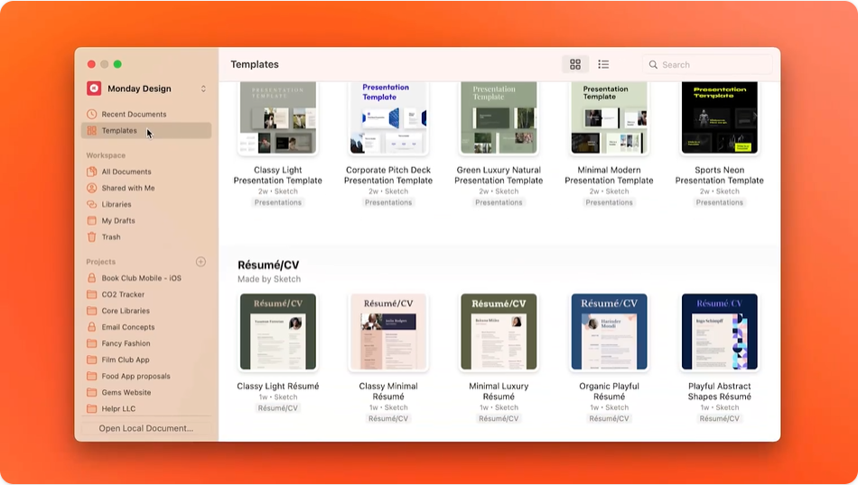Click the search magnifier icon
Screen dimensions: 858x485
(653, 65)
